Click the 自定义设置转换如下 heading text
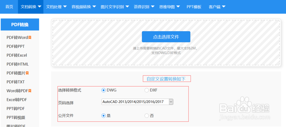This screenshot has height=127, width=286. tap(166, 79)
